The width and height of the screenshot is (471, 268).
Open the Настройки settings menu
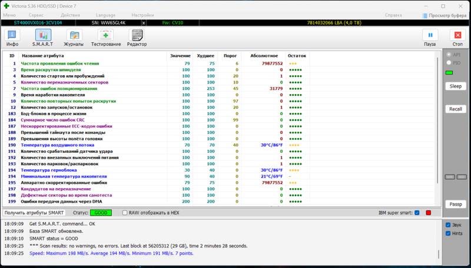click(x=142, y=14)
